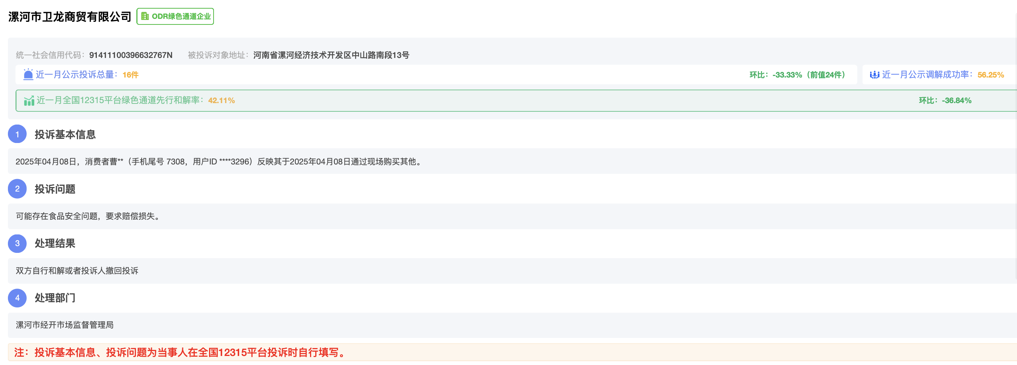The image size is (1017, 365).
Task: Click the people icon beside 近一月公示调解成功率
Action: [875, 75]
